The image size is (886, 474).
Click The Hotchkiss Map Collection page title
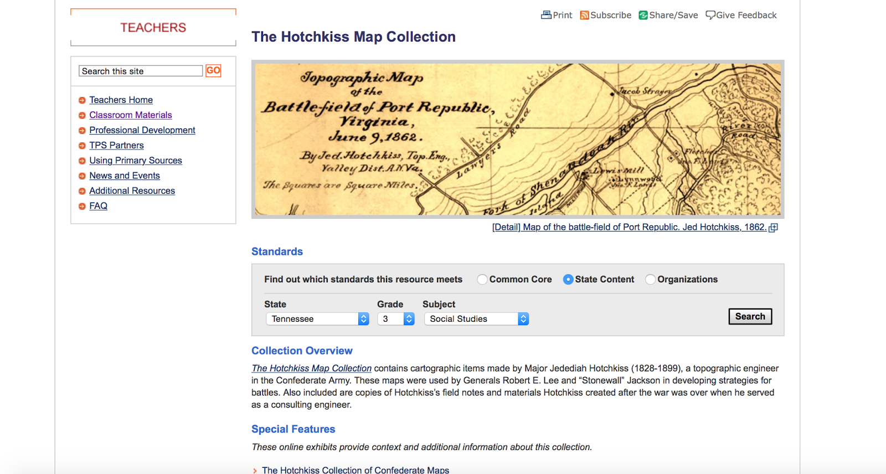(353, 37)
